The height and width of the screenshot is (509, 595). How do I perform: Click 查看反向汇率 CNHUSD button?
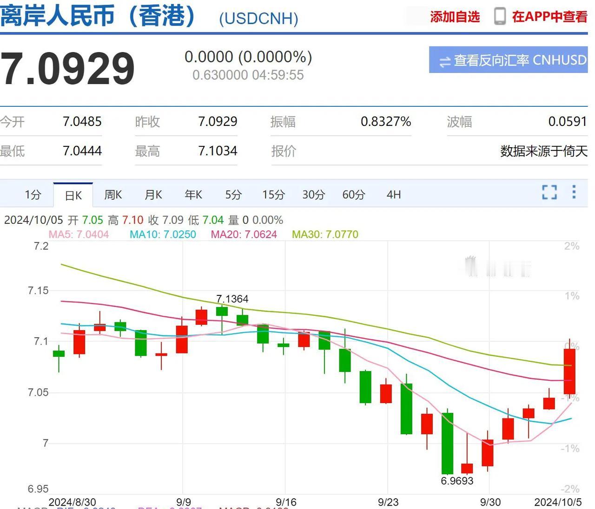(508, 59)
